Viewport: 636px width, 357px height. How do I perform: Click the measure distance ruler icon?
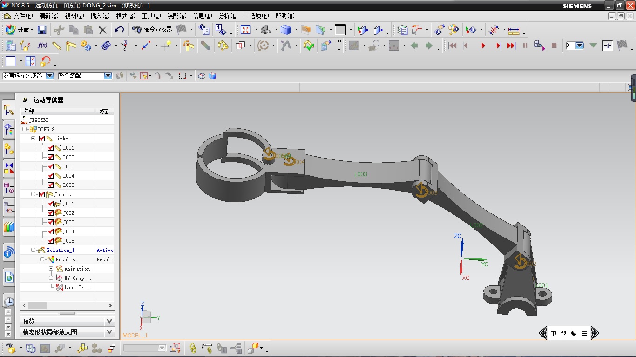point(514,31)
